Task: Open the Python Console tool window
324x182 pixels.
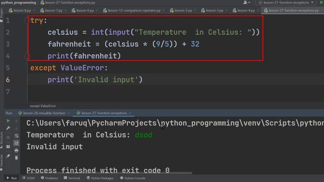Action: [x=133, y=178]
